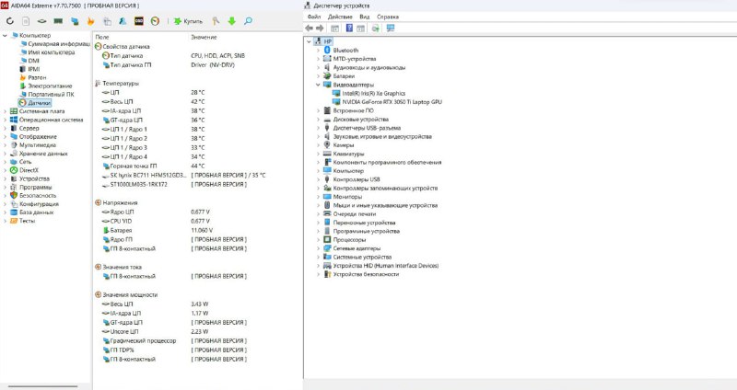Click the blue Help question mark icon
Viewport: 737px width, 390px height.
[349, 29]
